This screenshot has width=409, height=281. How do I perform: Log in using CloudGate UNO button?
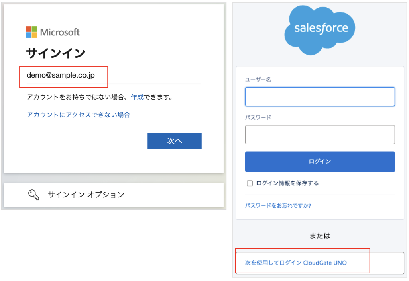[x=320, y=263]
